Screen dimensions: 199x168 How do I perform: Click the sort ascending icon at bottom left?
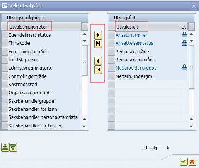tap(5, 147)
